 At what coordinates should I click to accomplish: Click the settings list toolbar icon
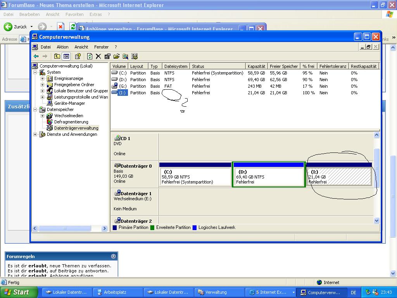click(135, 56)
